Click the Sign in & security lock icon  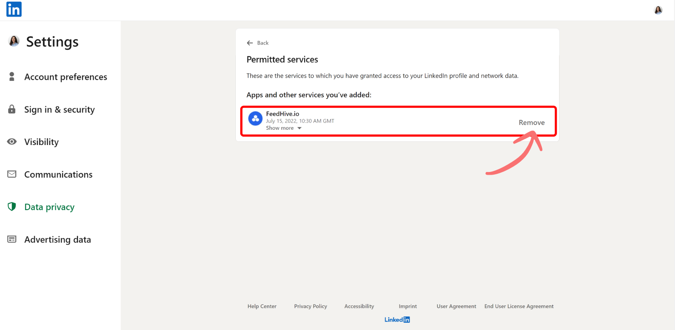[x=12, y=110]
